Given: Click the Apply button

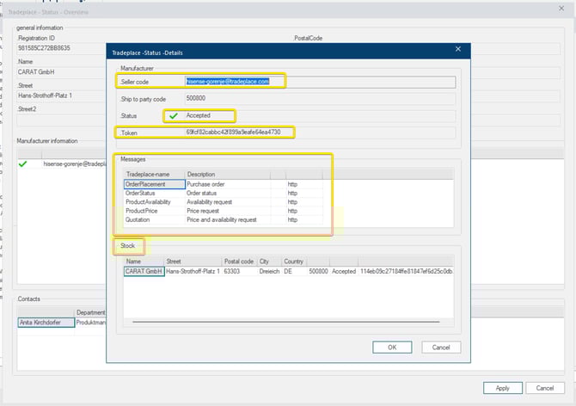Looking at the screenshot, I should pos(502,387).
